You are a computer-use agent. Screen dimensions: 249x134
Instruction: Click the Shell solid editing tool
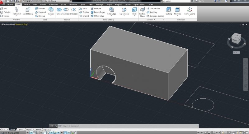click(134, 11)
